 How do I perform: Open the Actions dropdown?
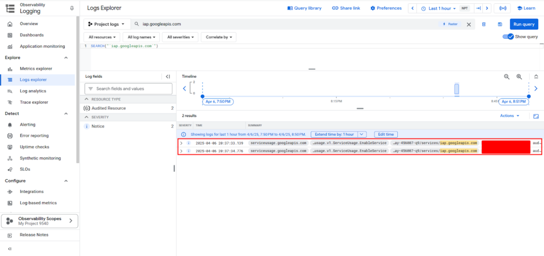[509, 116]
